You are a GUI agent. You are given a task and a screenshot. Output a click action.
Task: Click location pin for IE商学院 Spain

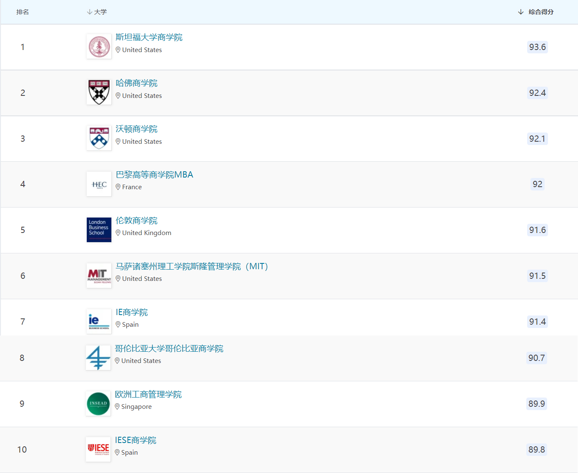pos(118,325)
